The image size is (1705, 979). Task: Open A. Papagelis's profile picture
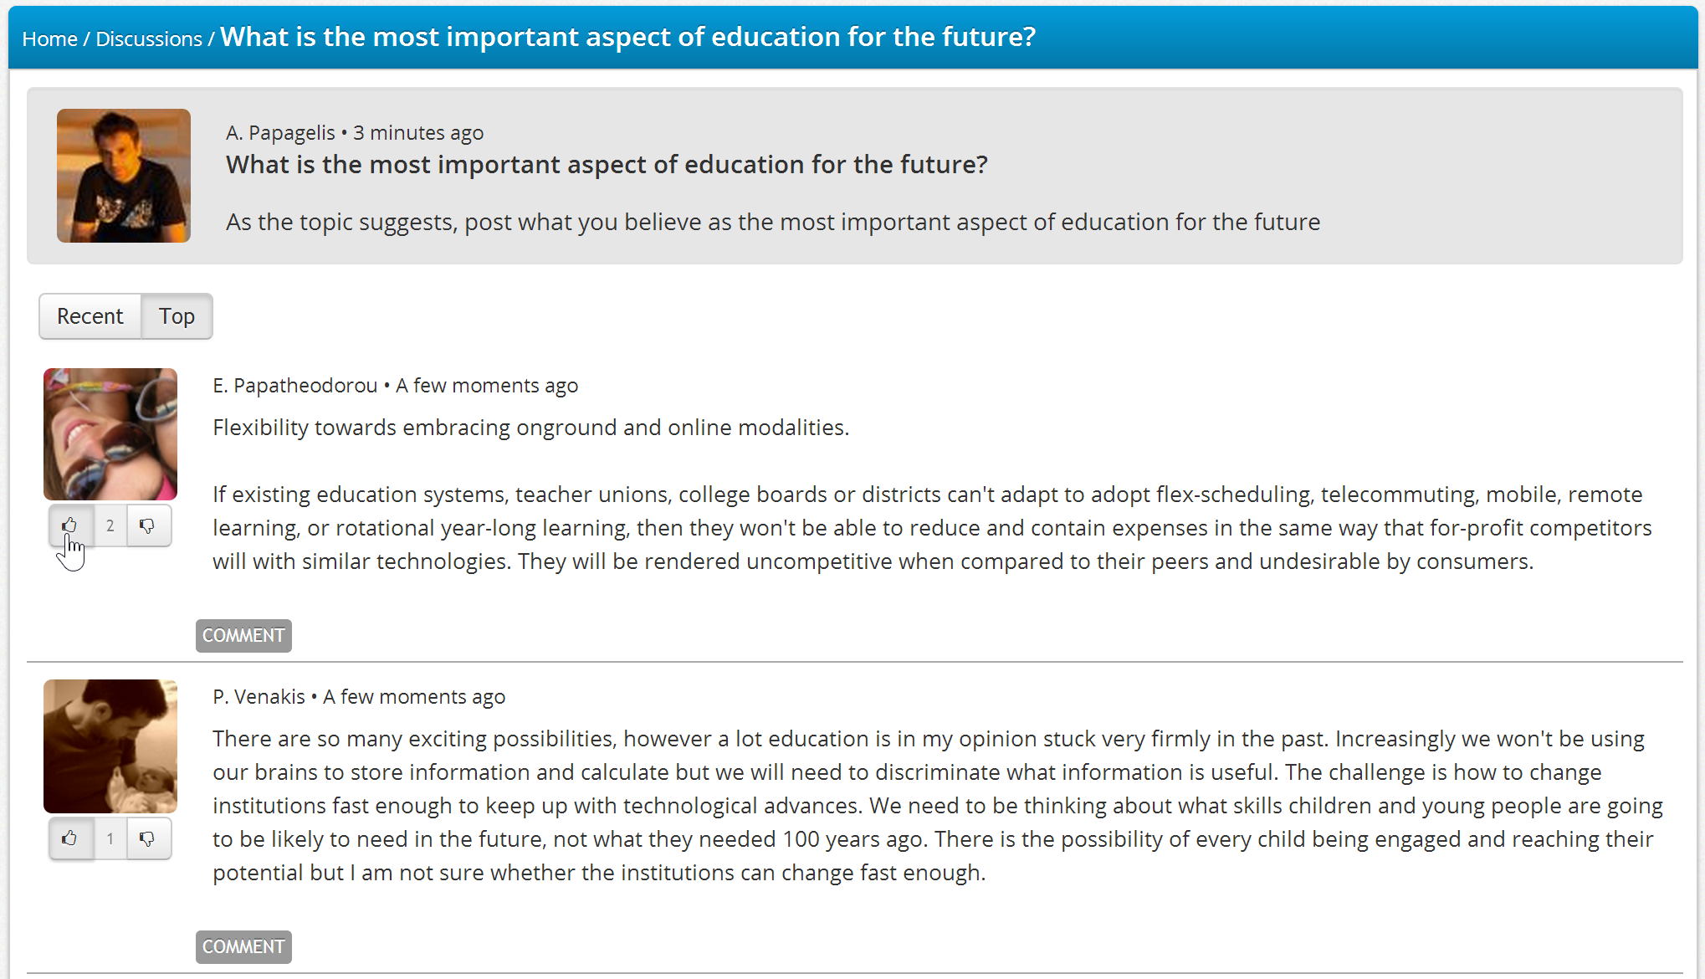[x=124, y=176]
